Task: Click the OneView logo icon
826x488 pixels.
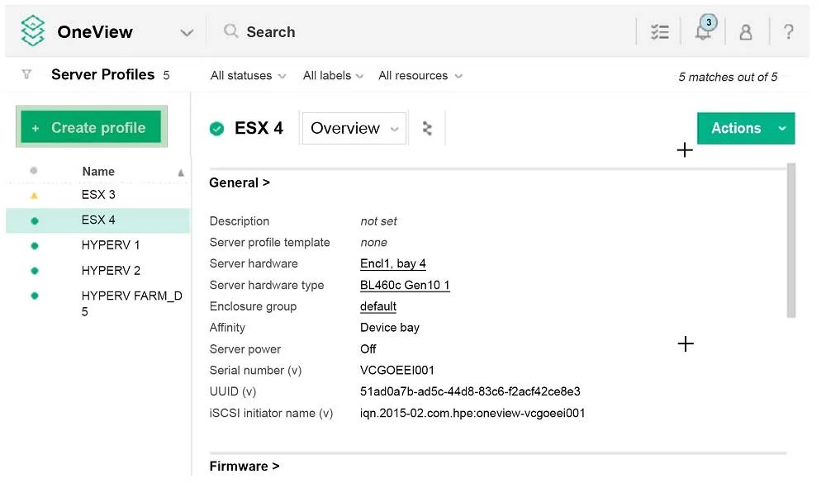Action: coord(33,31)
